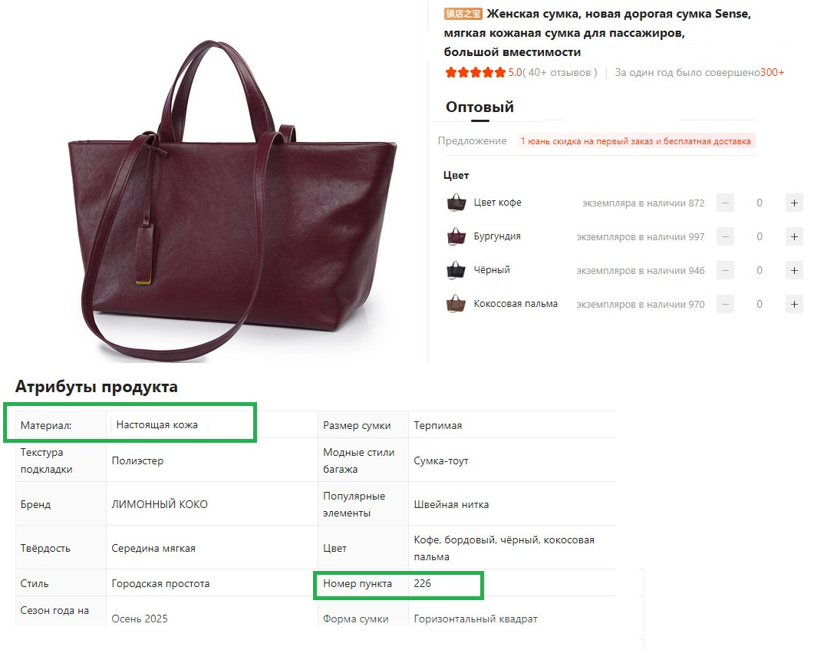Pick the coconut palm bag thumbnail
The height and width of the screenshot is (650, 814).
click(x=456, y=304)
